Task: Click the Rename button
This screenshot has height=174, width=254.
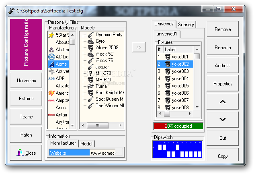Action: tap(223, 48)
